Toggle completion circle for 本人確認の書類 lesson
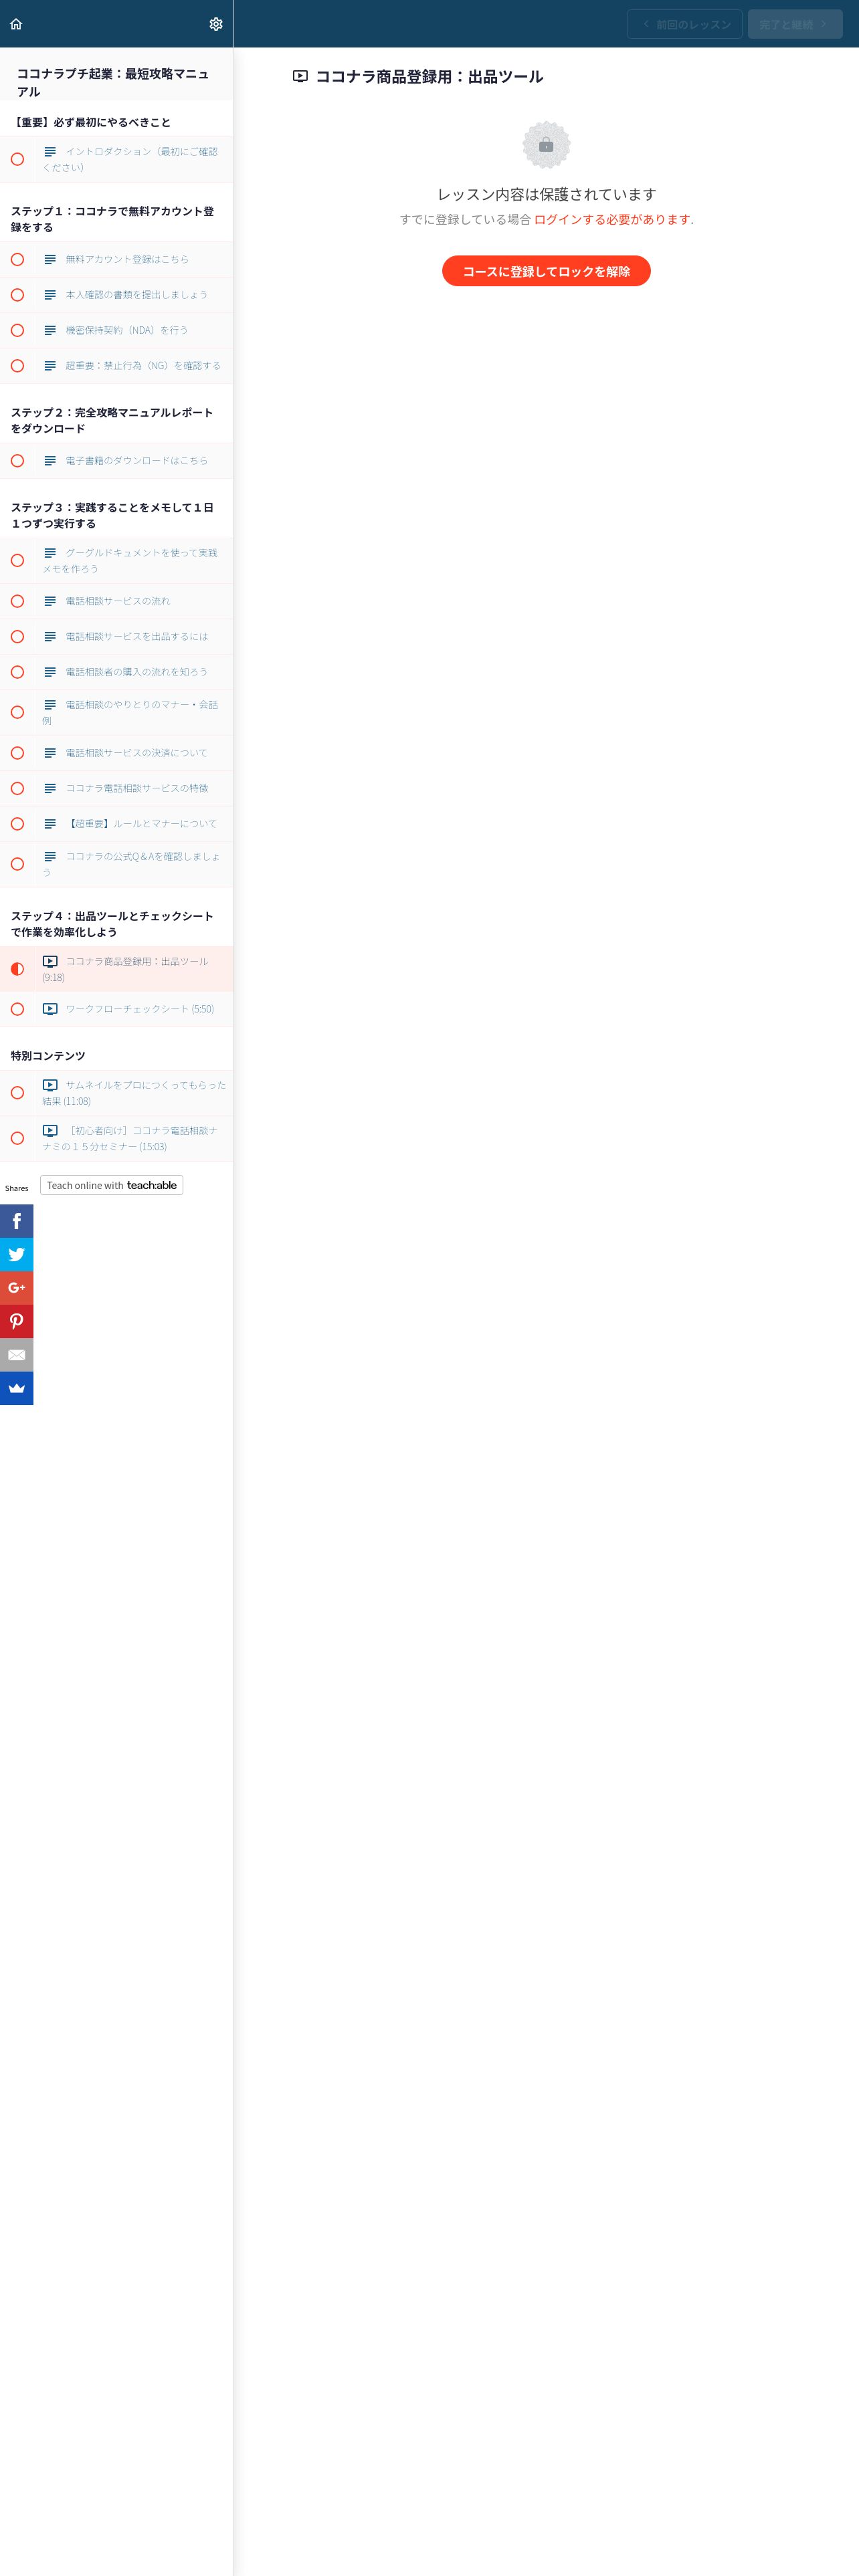The height and width of the screenshot is (2576, 859). pyautogui.click(x=17, y=295)
